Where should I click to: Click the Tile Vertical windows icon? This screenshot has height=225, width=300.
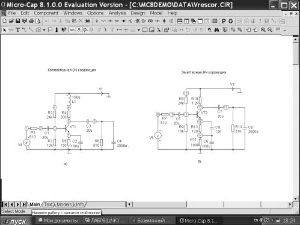[186, 21]
